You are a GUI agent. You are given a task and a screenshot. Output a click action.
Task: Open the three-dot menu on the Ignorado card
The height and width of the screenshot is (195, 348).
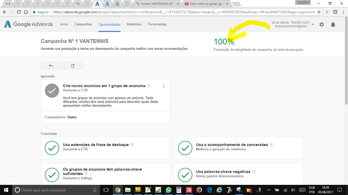(x=164, y=86)
